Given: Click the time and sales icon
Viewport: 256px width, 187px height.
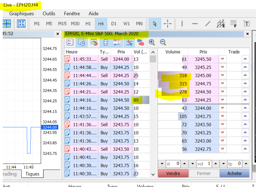Looking at the screenshot, I should 82,42.
